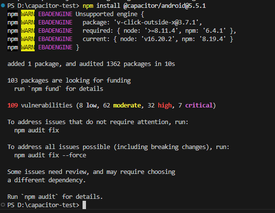This screenshot has height=213, width=275.
Task: Click the 'run `npm fund` for details' line
Action: pyautogui.click(x=59, y=89)
